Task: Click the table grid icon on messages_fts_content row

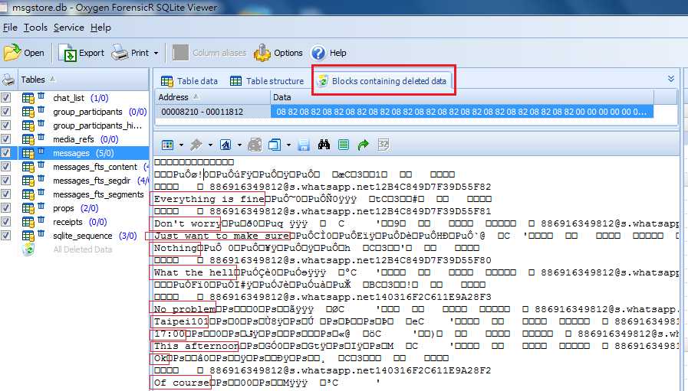Action: point(28,167)
